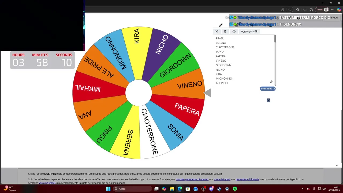Click the Inserimenti: 13 badge
Image resolution: width=343 pixels, height=193 pixels.
click(267, 88)
